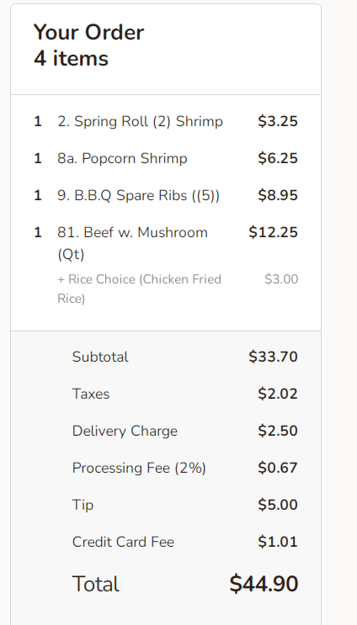Click the Spring Roll (2) Shrimp item
Viewport: 357px width, 625px height.
[x=140, y=122]
